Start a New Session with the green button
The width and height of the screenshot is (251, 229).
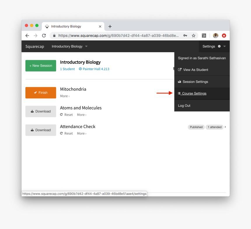tap(41, 66)
